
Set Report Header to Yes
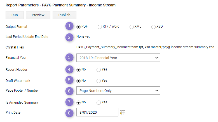click(99, 70)
